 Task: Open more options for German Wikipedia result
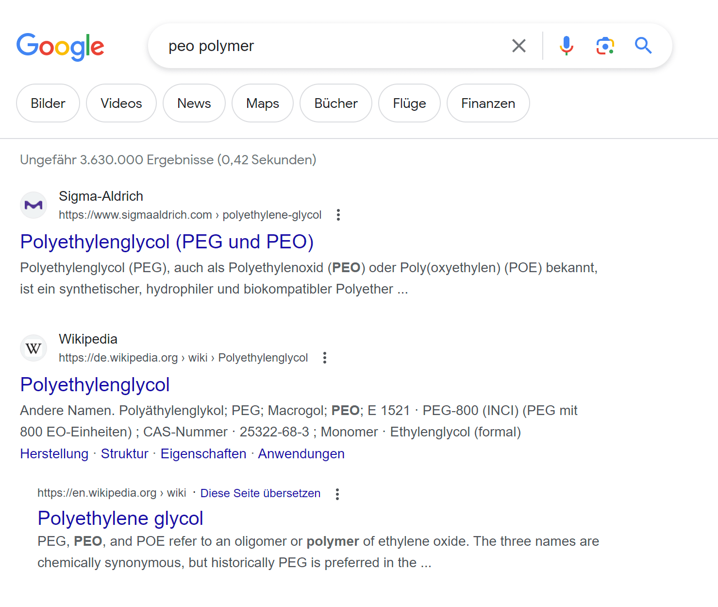coord(325,358)
